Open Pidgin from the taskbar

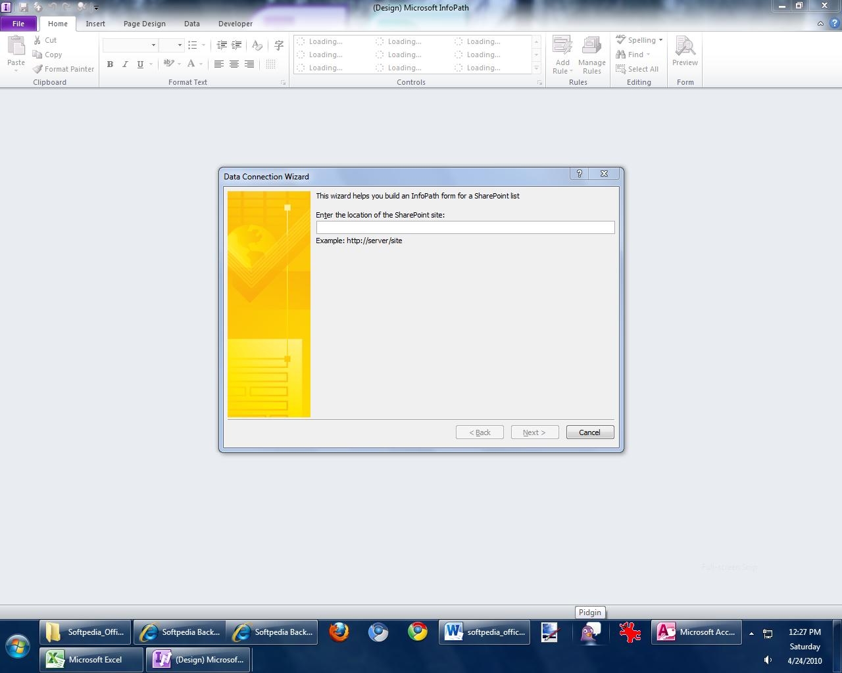tap(590, 632)
